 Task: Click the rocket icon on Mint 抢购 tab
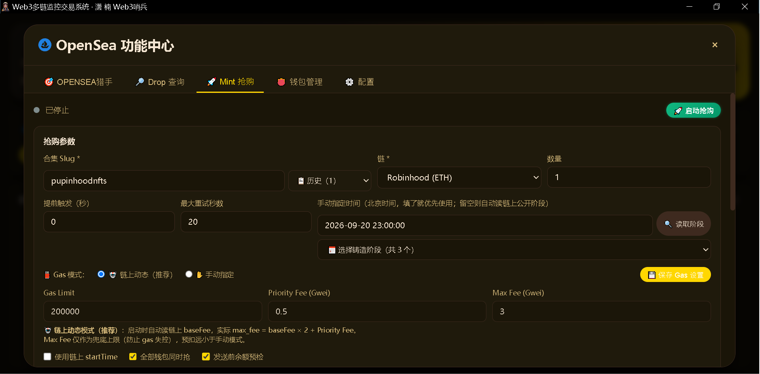[212, 82]
